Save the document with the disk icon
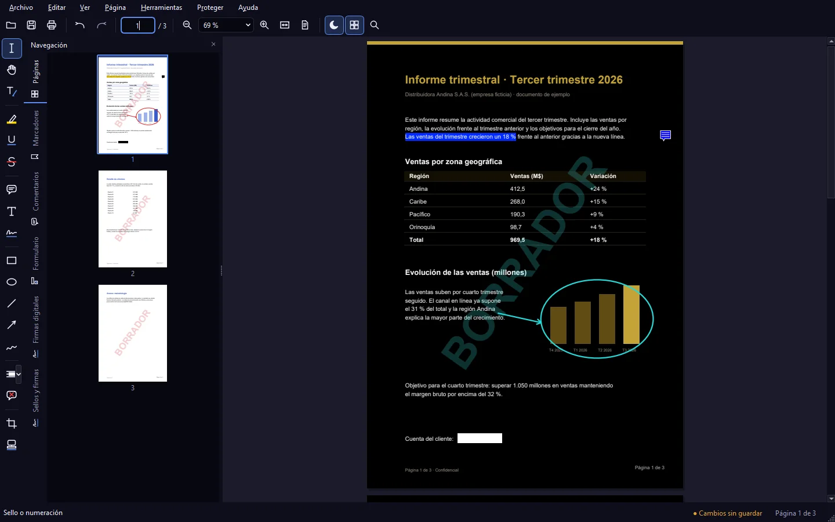The image size is (835, 522). click(31, 25)
